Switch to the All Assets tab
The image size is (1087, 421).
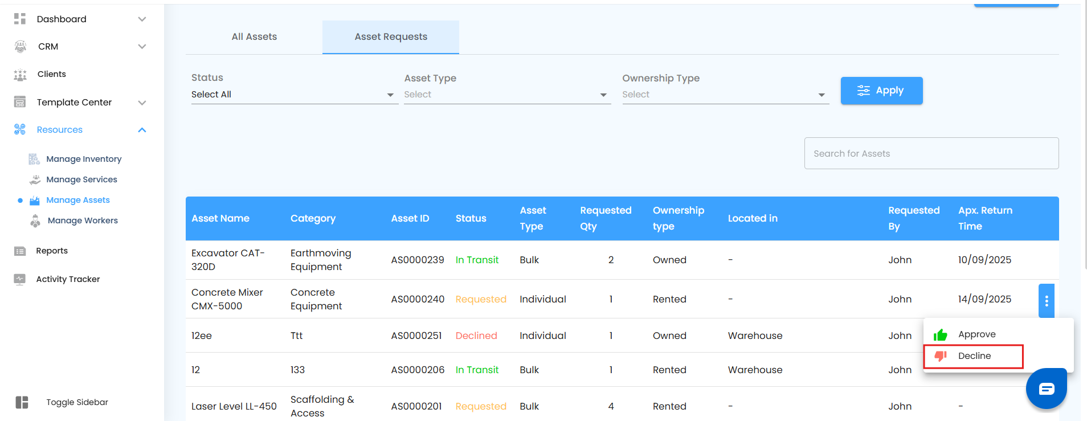(x=254, y=37)
